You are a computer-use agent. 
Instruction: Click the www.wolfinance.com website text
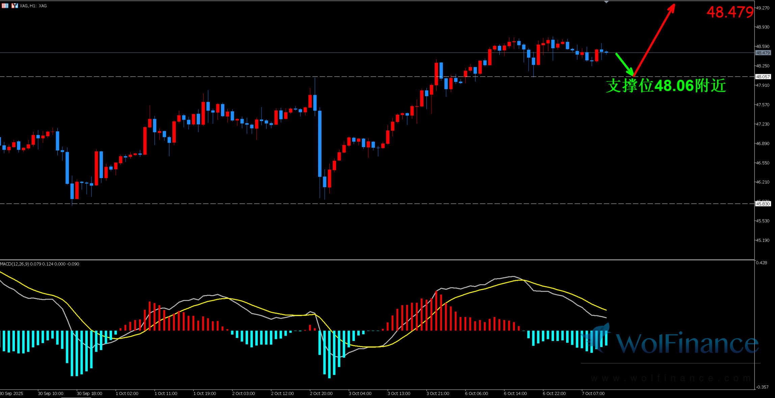click(x=671, y=378)
